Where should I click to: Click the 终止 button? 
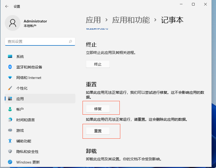pyautogui.click(x=98, y=64)
